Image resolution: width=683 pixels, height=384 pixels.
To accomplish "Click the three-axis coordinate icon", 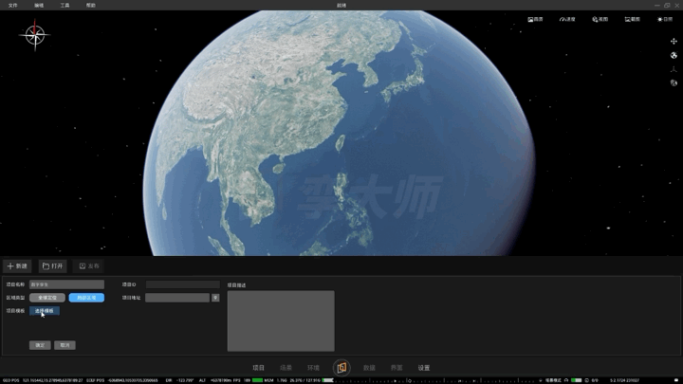I will (x=674, y=69).
